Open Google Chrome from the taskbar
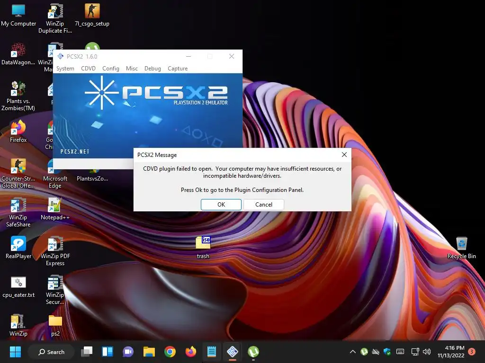The height and width of the screenshot is (363, 485). [170, 351]
